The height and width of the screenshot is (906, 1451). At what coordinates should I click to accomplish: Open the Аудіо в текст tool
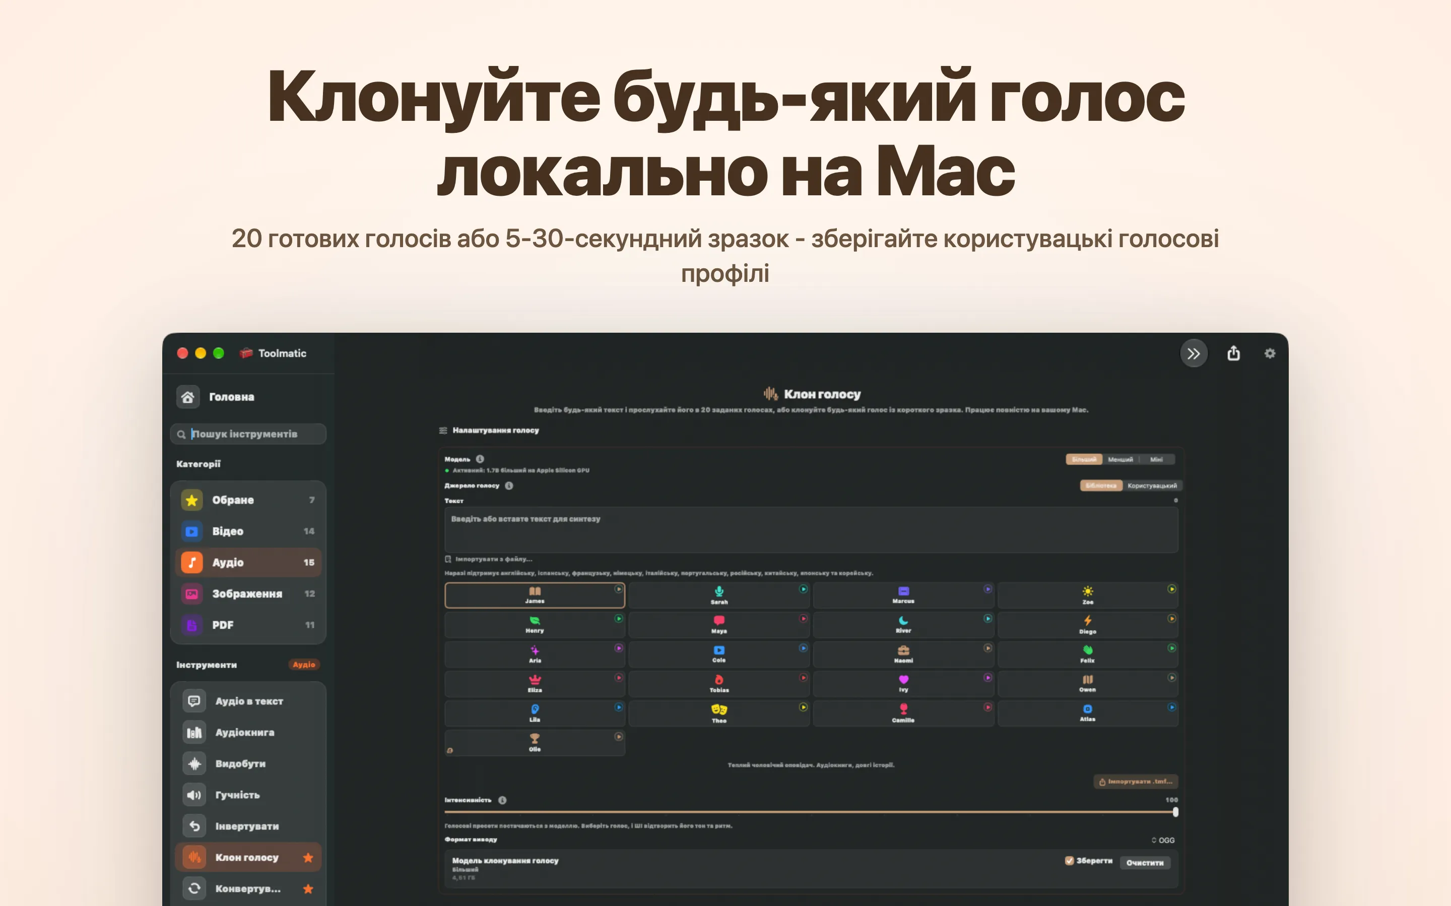(248, 701)
